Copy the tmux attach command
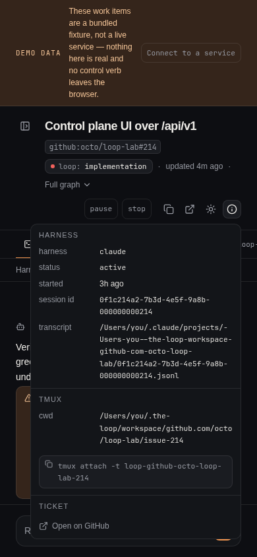257x557 pixels. (x=49, y=464)
